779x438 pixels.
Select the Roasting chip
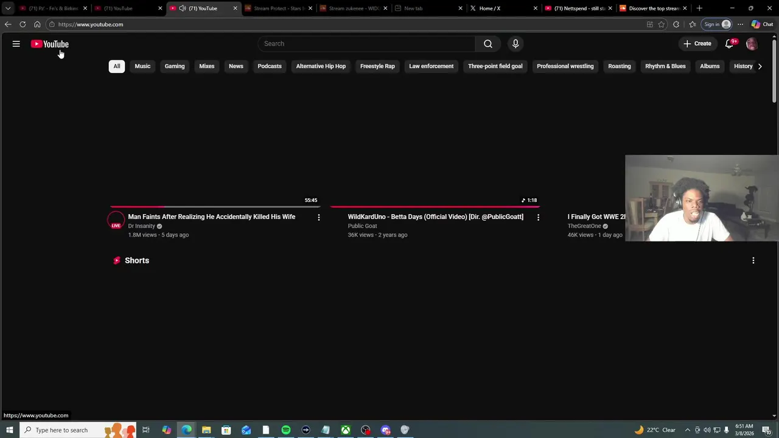tap(620, 66)
